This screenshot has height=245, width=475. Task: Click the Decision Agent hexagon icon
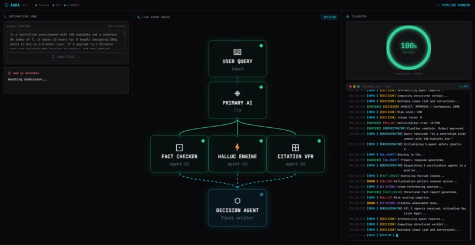pos(237,201)
